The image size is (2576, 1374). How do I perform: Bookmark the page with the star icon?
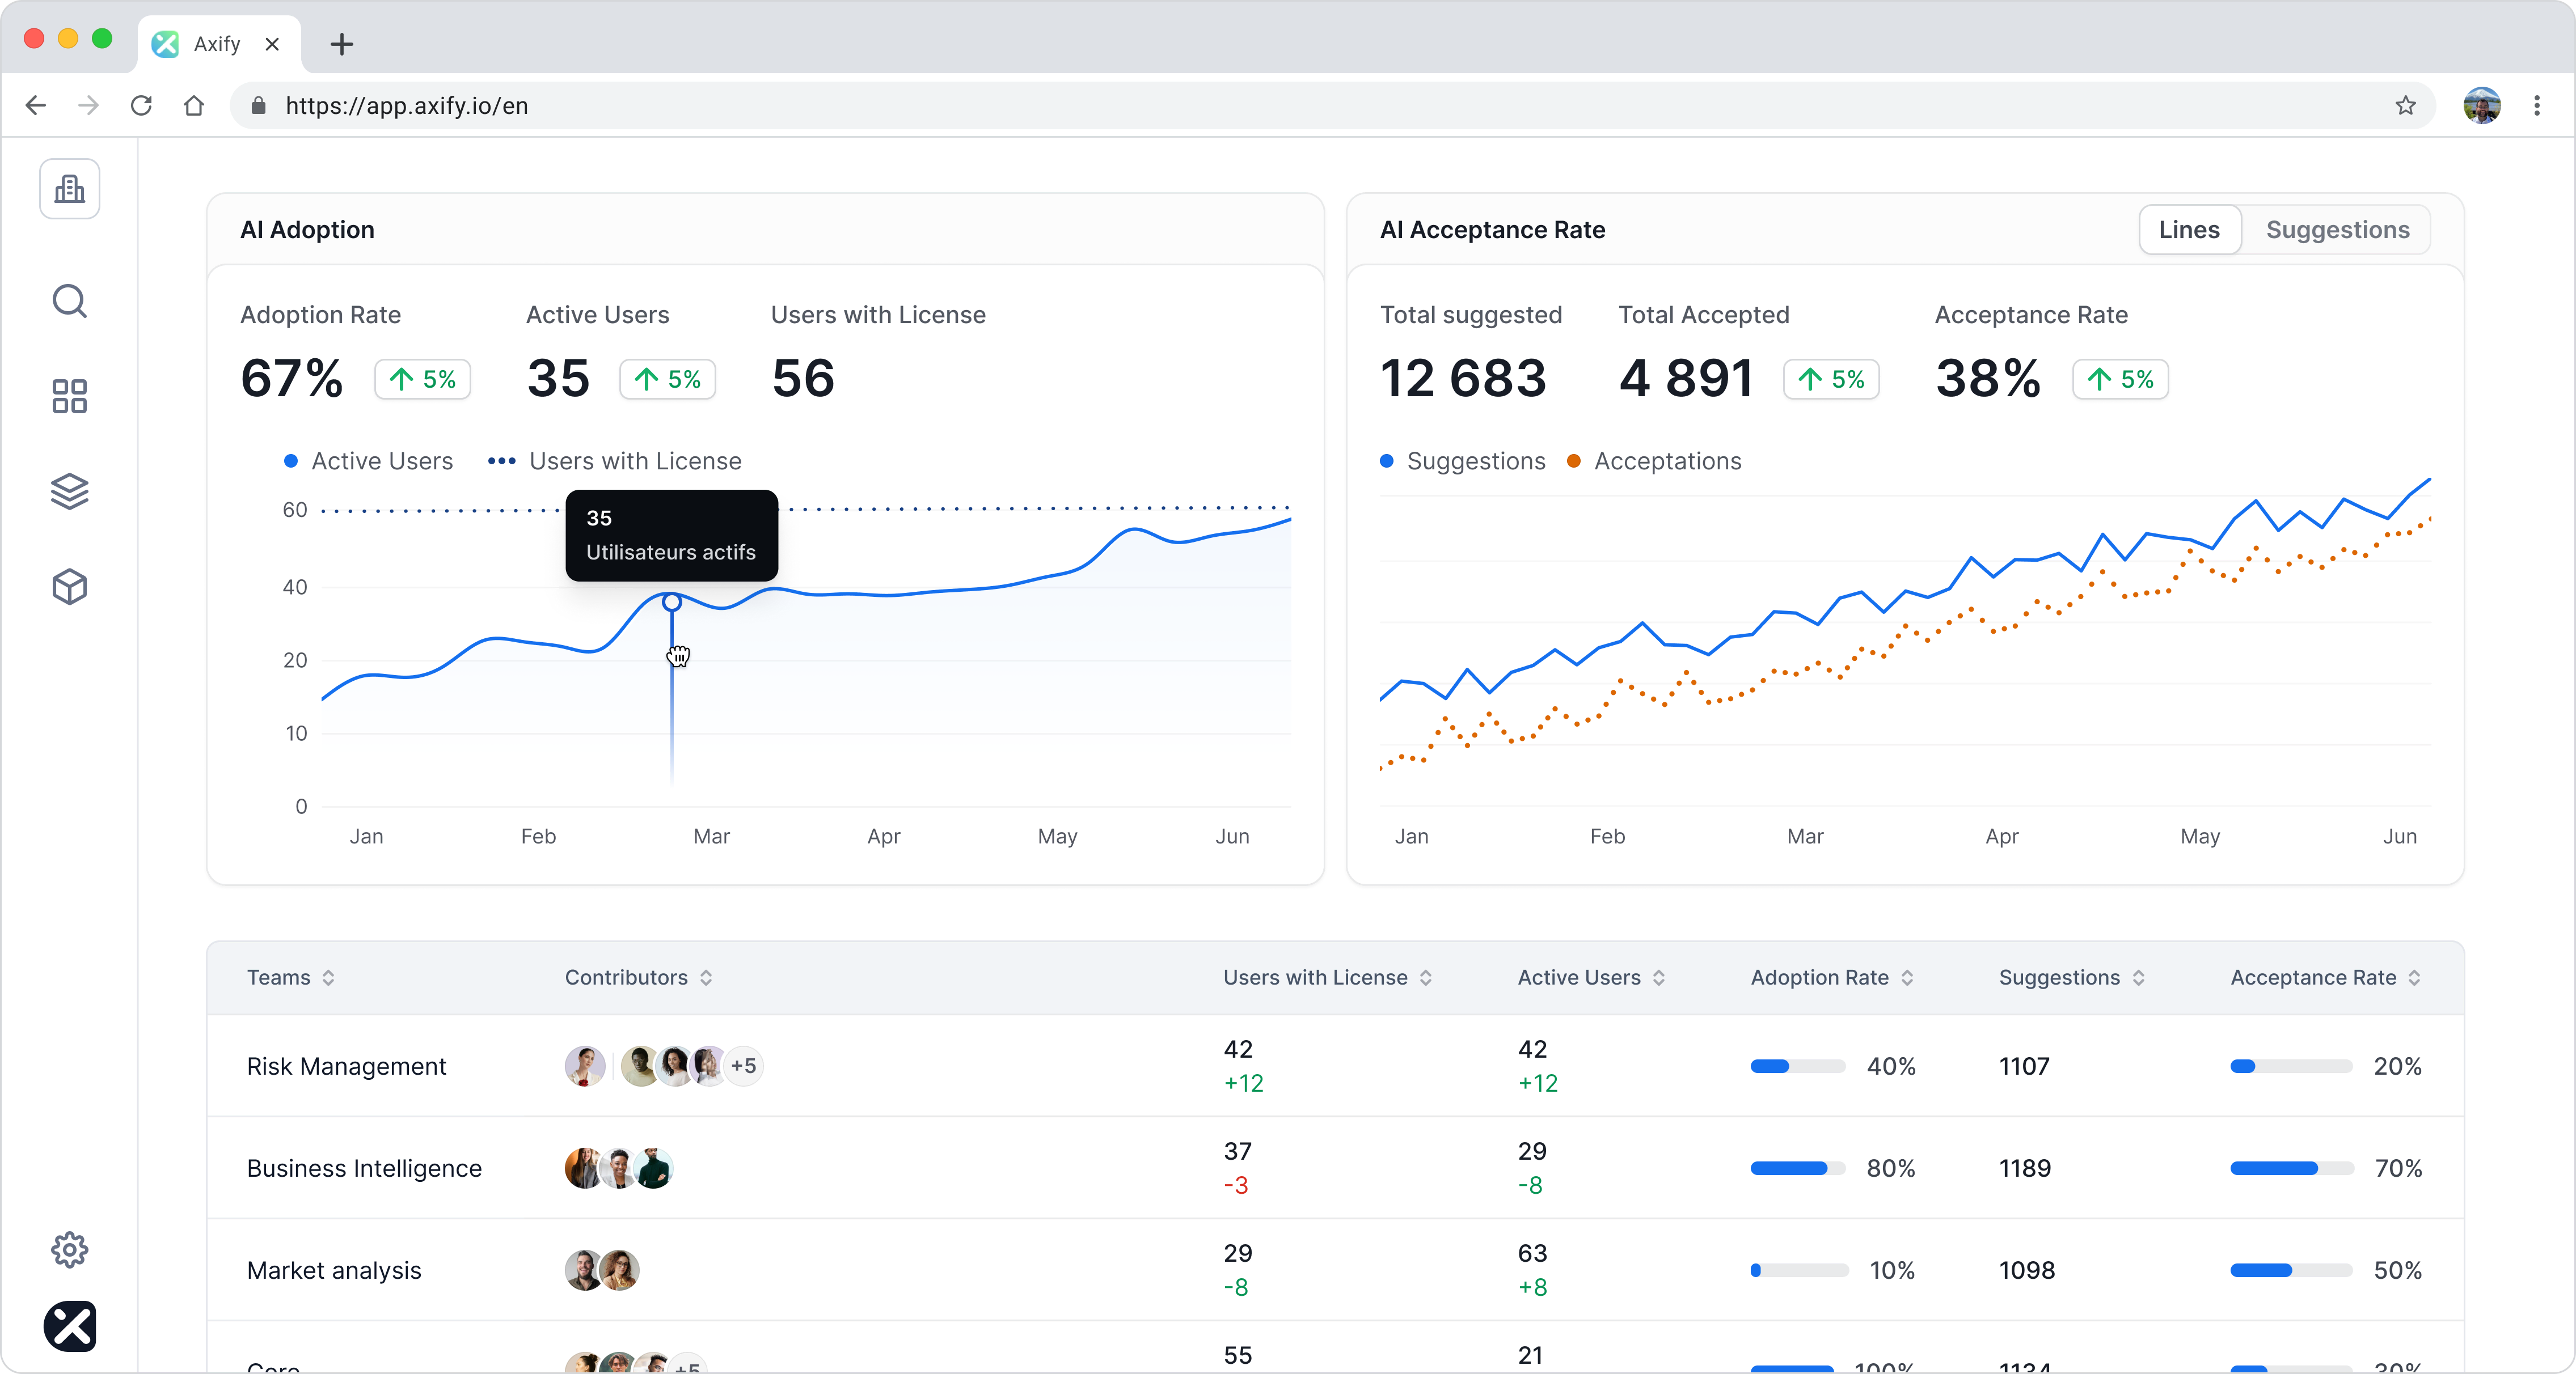pyautogui.click(x=2405, y=106)
